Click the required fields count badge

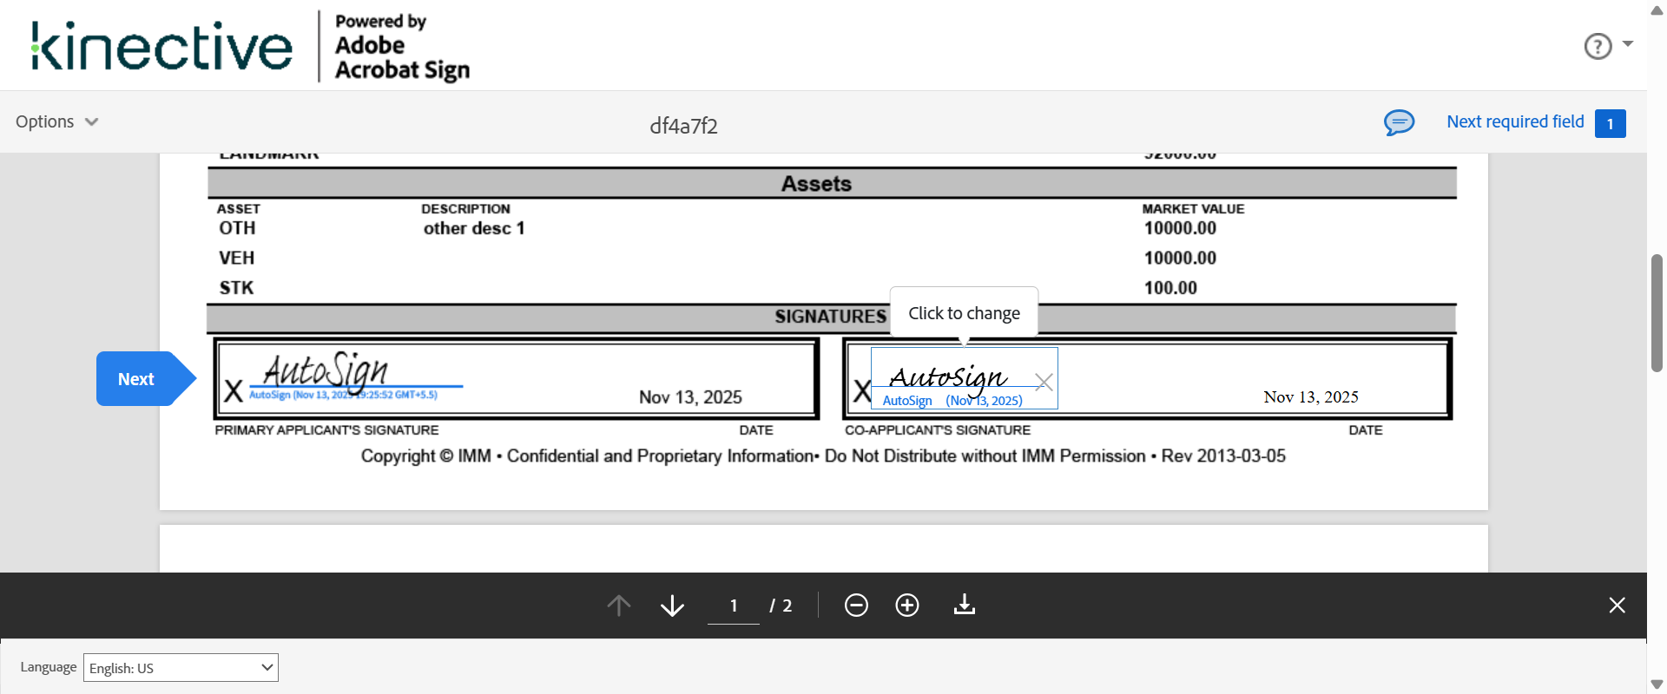pos(1610,123)
